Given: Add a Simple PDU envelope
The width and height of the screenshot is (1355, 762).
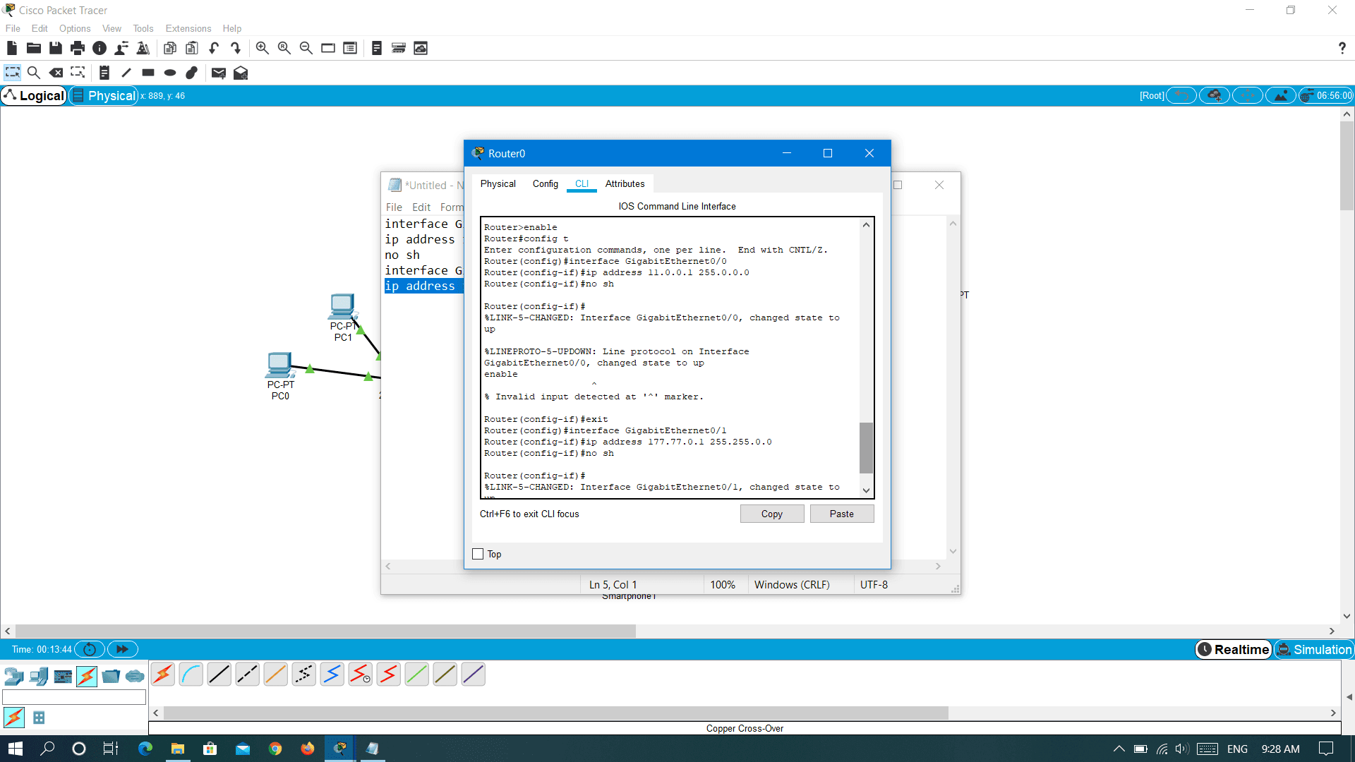Looking at the screenshot, I should (x=219, y=73).
